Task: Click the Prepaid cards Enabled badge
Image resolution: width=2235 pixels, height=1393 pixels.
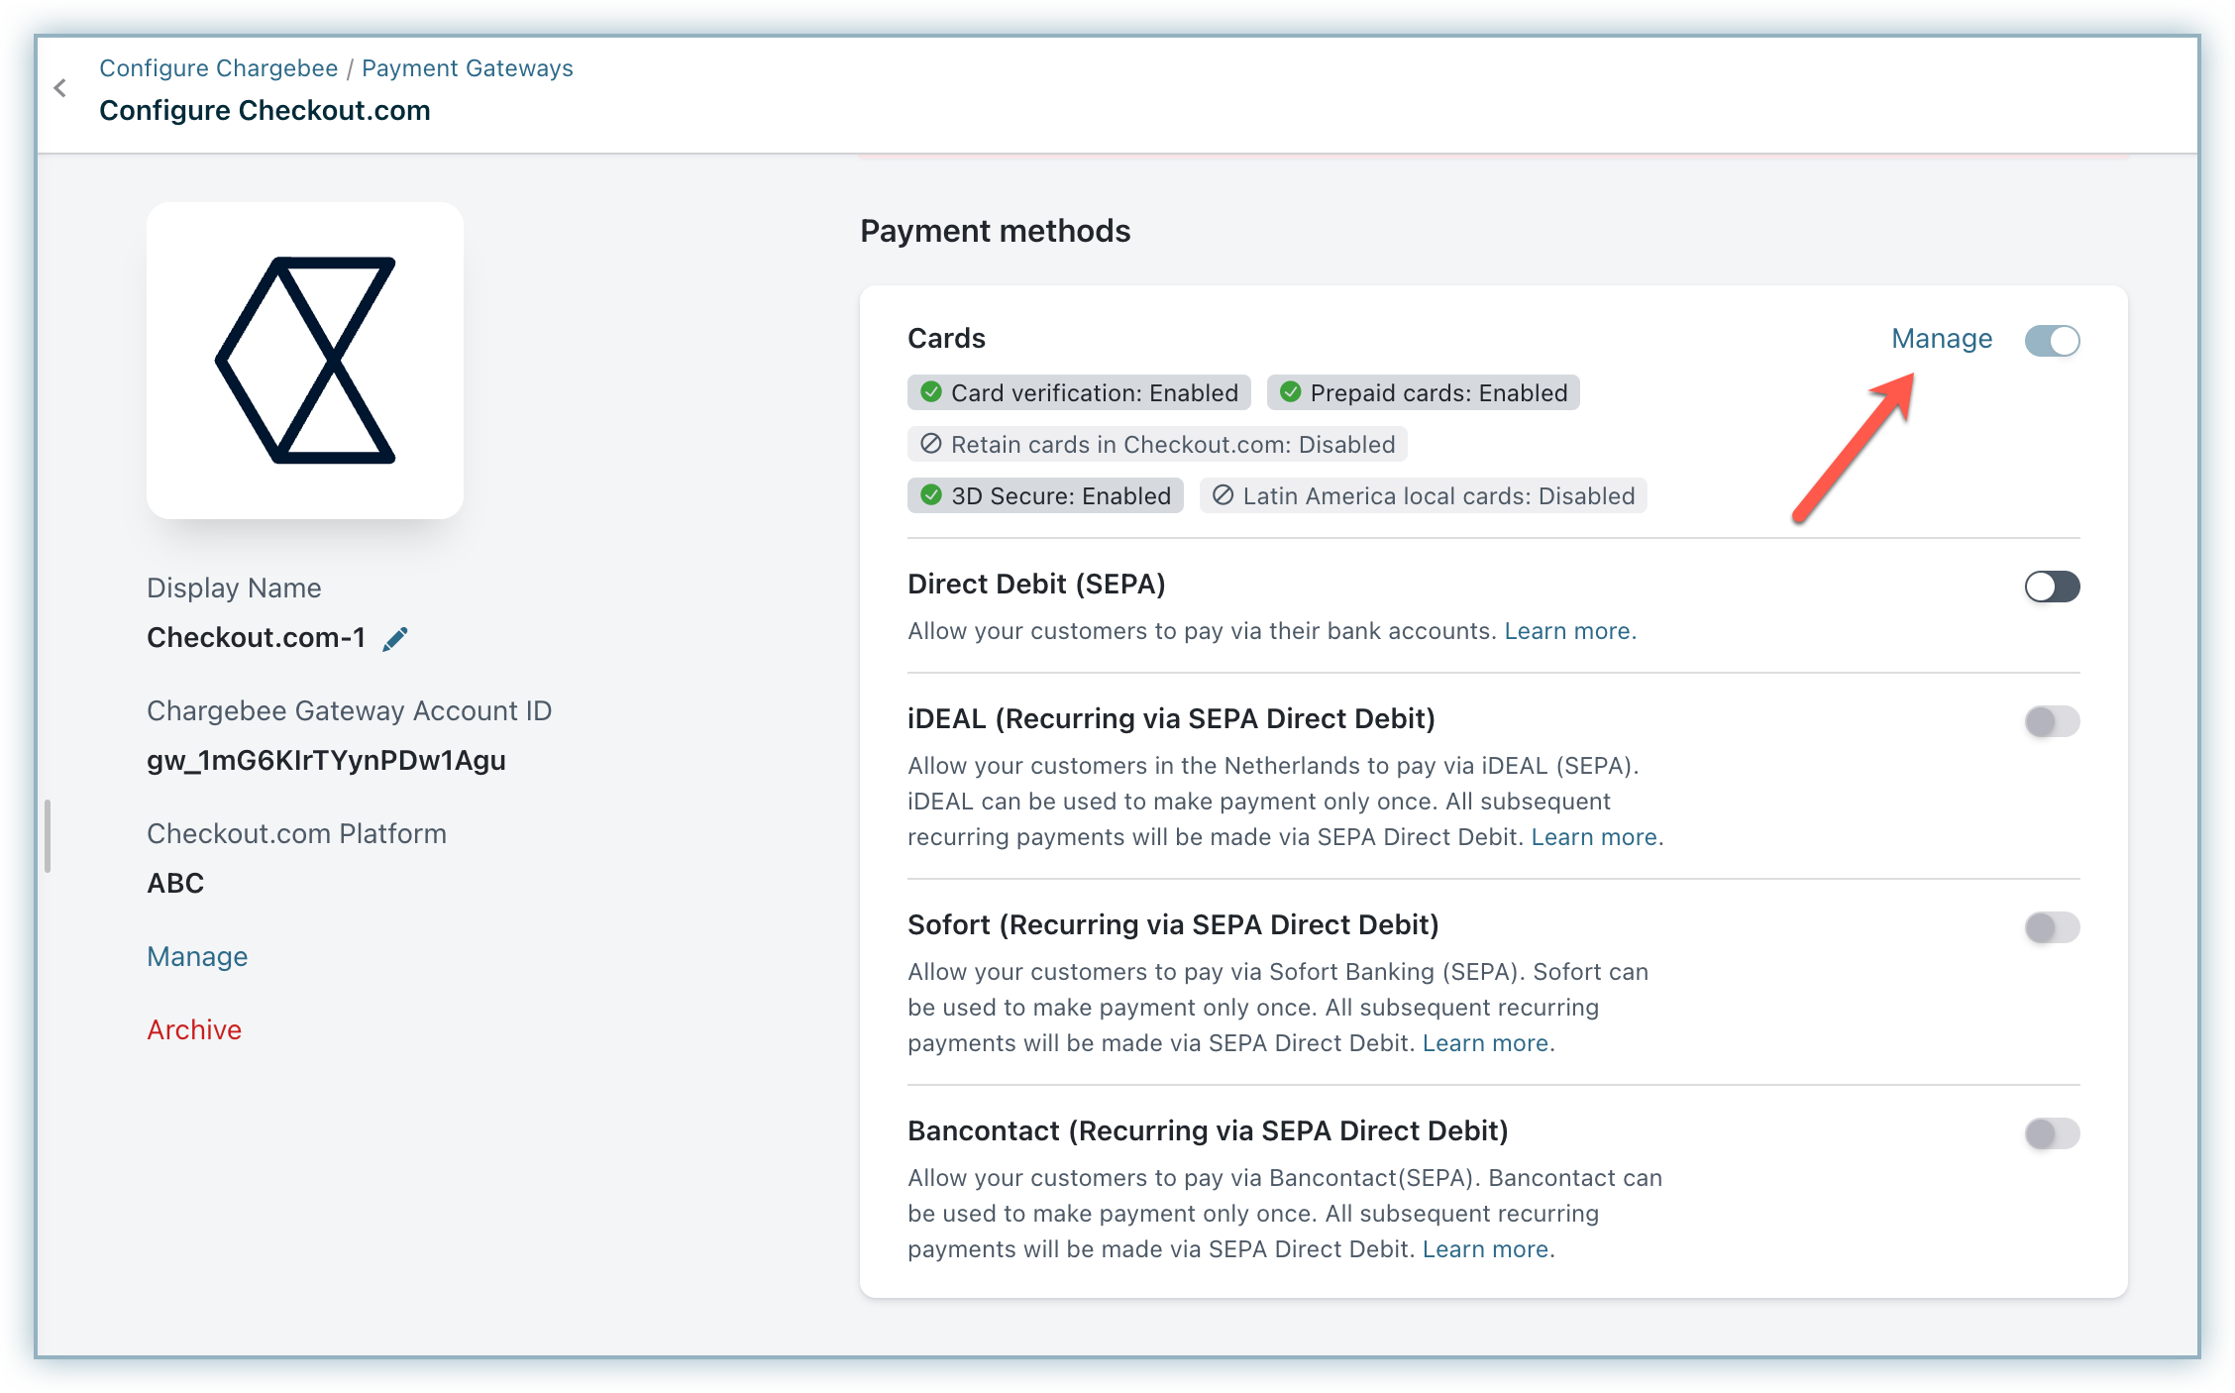Action: point(1423,393)
